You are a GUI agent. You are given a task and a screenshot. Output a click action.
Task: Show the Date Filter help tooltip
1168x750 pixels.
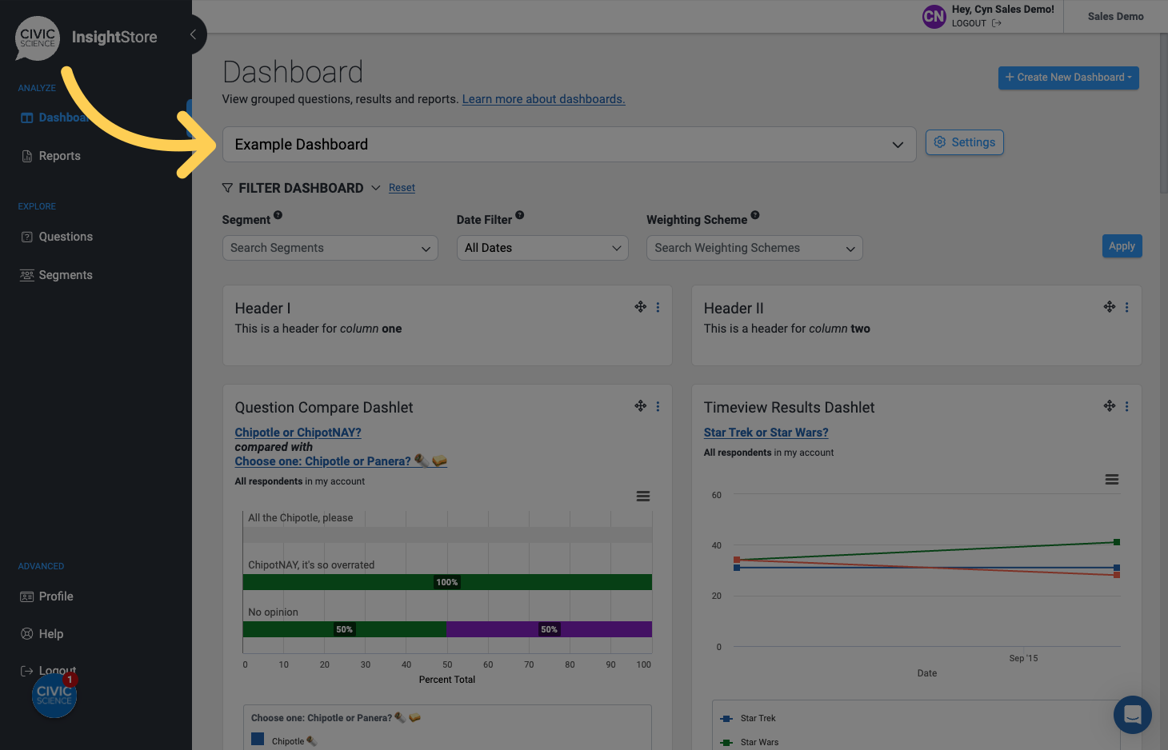pyautogui.click(x=519, y=215)
